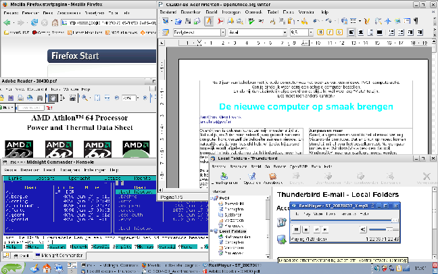Open the Opdracht menu in Midnight Commander
The width and height of the screenshot is (438, 274).
(x=79, y=178)
